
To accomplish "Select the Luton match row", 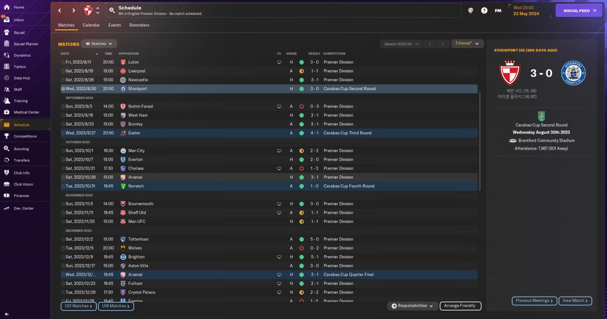I will pyautogui.click(x=268, y=62).
